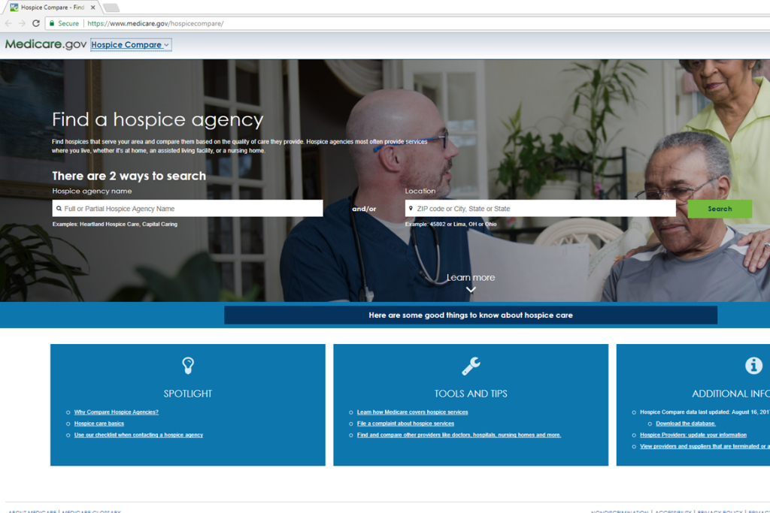Image resolution: width=770 pixels, height=513 pixels.
Task: Click Hospice Compare data last updated text
Action: pos(705,412)
